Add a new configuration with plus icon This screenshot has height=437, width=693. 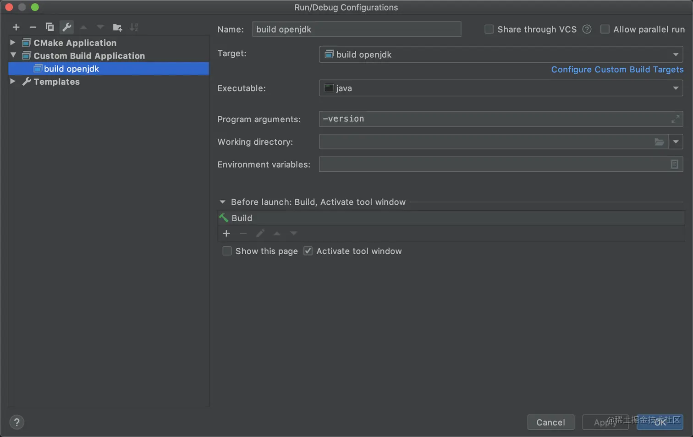pyautogui.click(x=16, y=27)
